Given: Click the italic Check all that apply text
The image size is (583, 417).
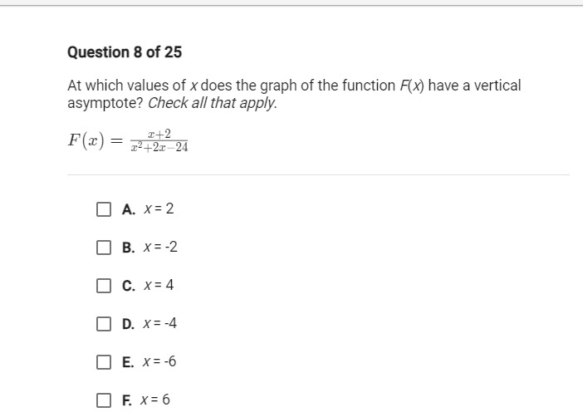Looking at the screenshot, I should [x=213, y=103].
